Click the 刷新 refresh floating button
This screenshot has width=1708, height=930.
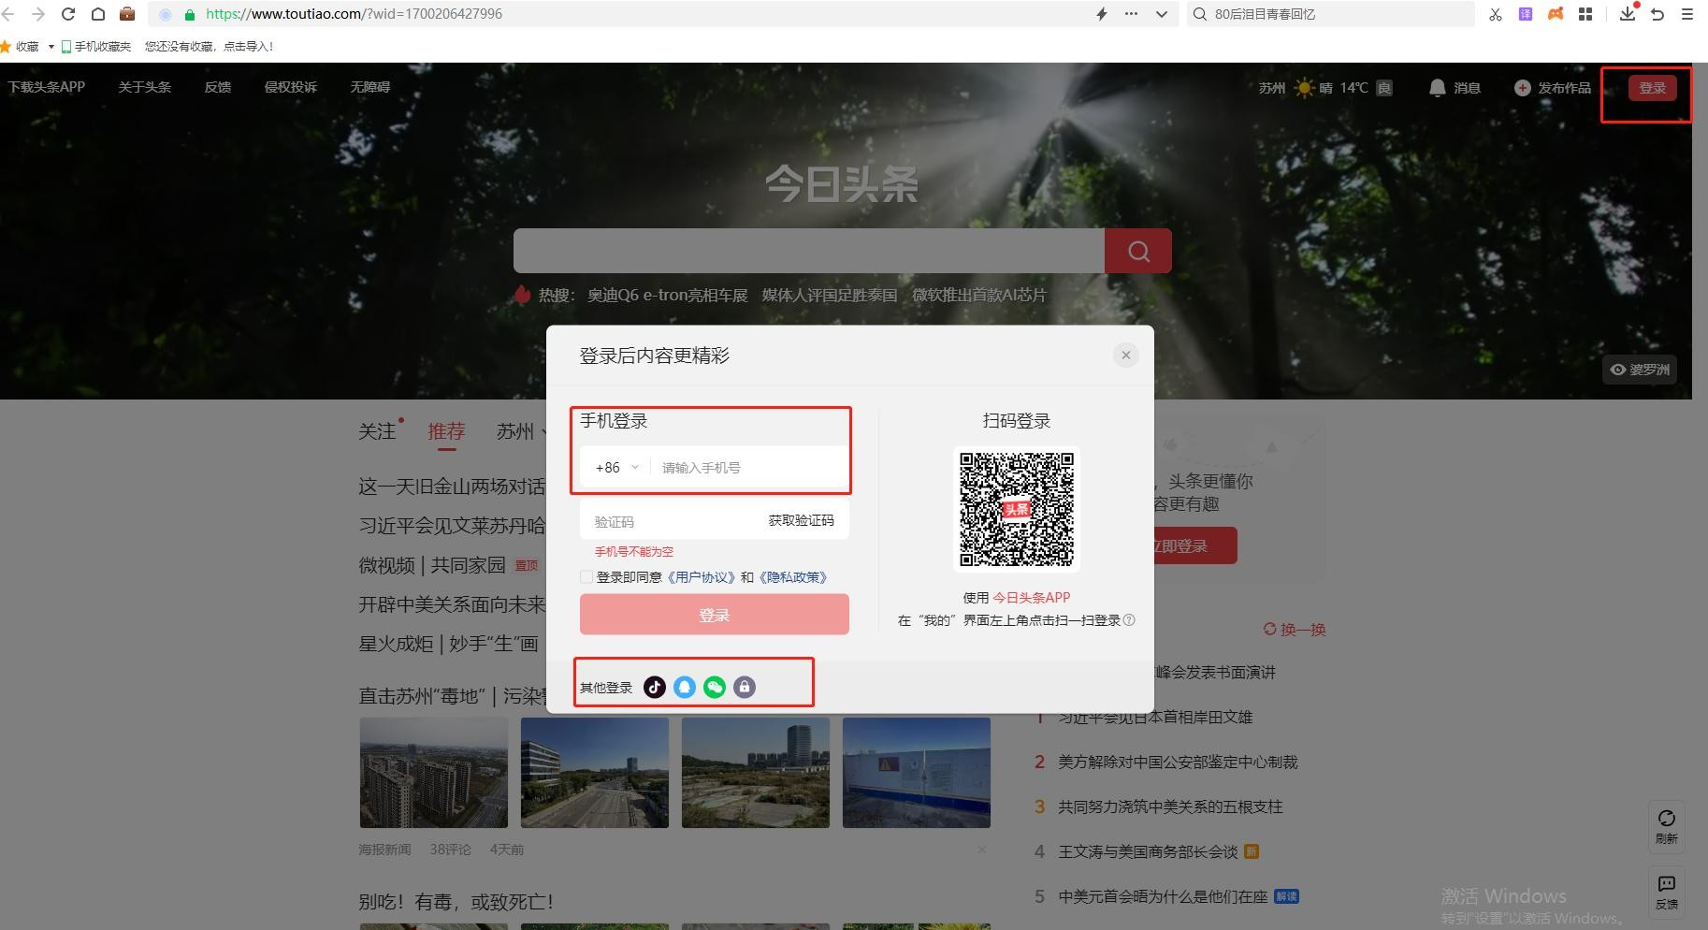click(x=1666, y=825)
